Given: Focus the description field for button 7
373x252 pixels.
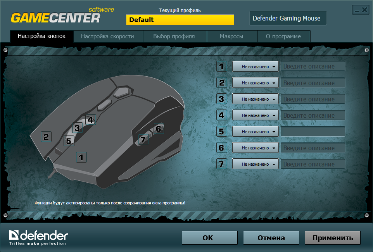Looking at the screenshot, I should pos(313,164).
